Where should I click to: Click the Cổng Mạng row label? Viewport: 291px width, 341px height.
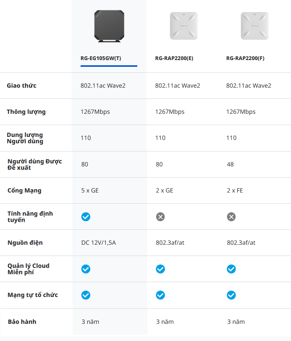click(x=24, y=191)
